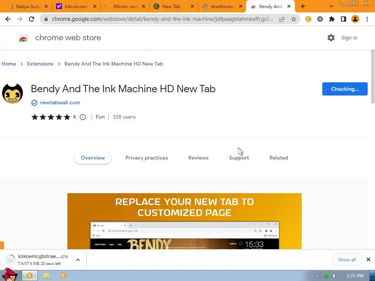The height and width of the screenshot is (281, 375).
Task: Click the active browser taskbar button
Action: [x=30, y=276]
